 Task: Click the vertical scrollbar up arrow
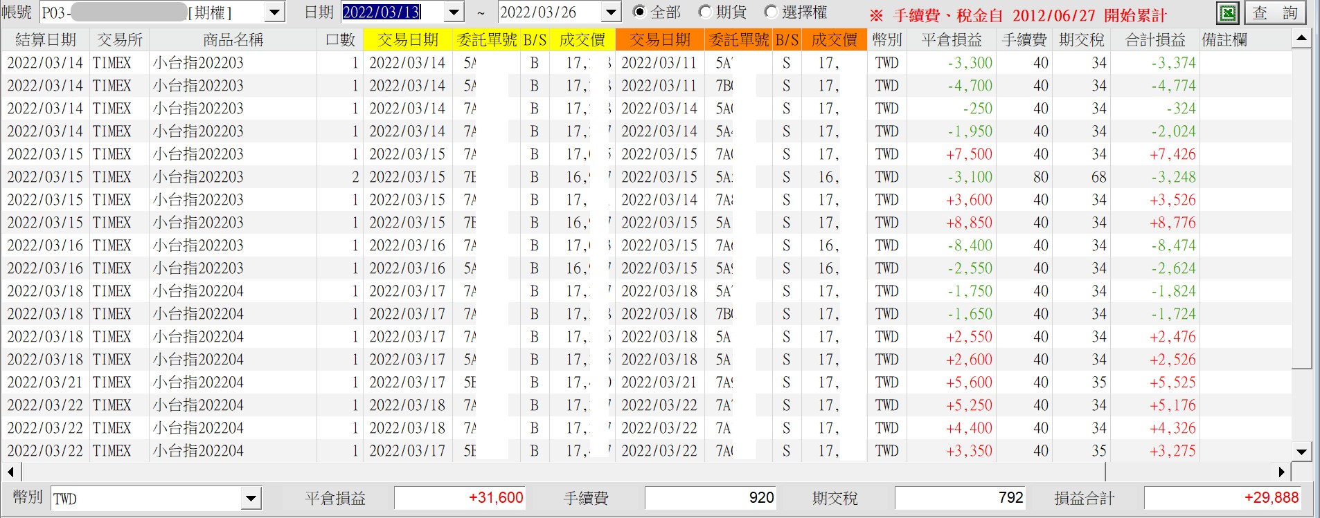1301,39
